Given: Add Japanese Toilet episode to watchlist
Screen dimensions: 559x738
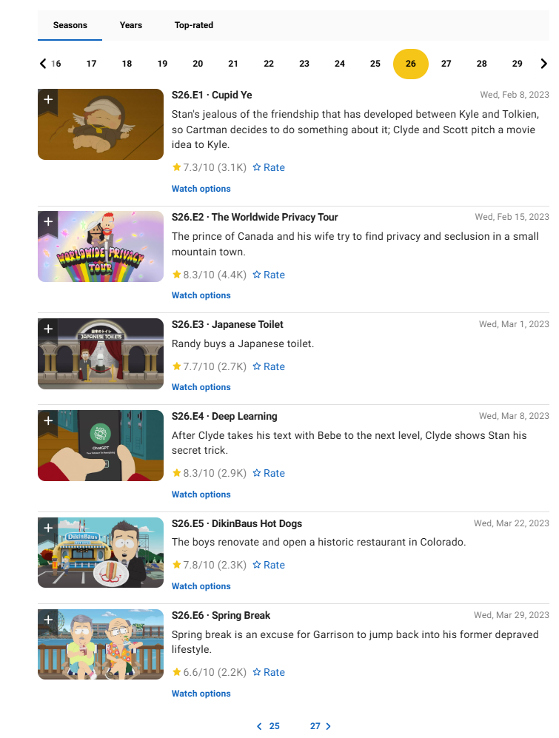Looking at the screenshot, I should pyautogui.click(x=47, y=329).
